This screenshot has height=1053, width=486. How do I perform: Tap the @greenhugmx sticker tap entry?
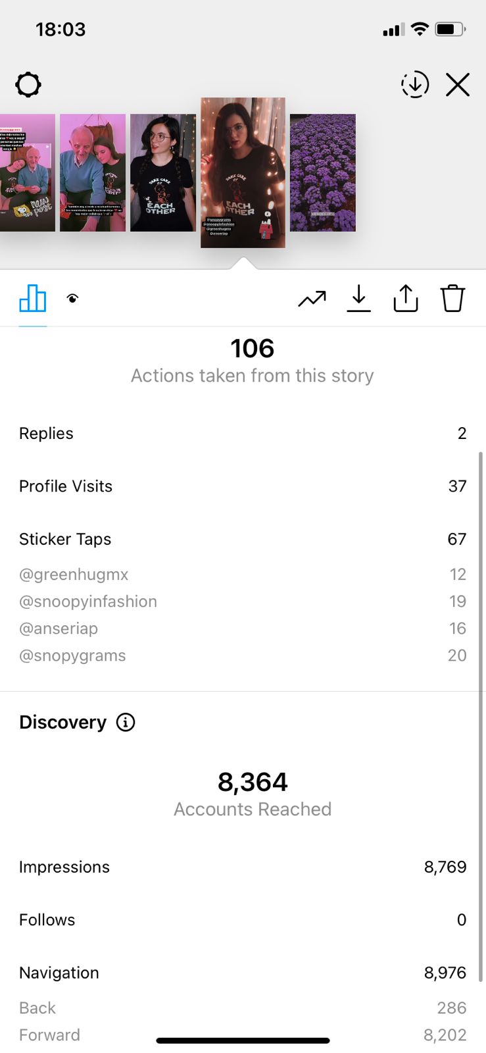74,575
